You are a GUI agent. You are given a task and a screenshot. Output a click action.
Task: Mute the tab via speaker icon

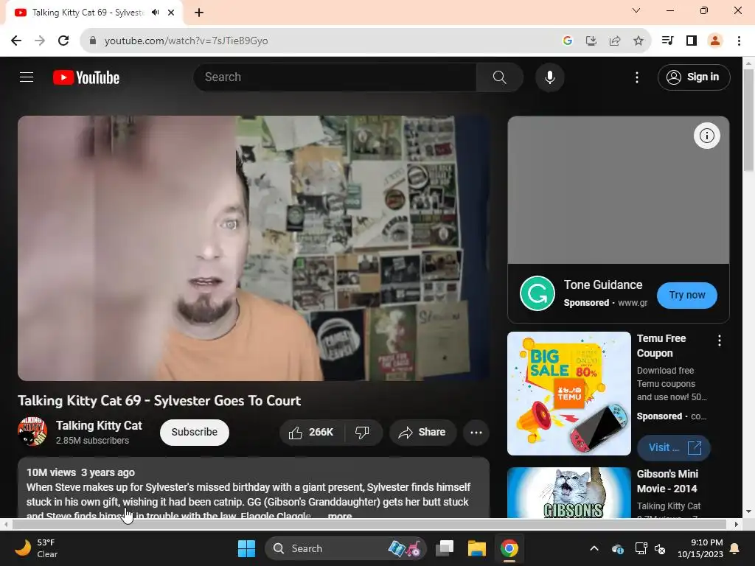[155, 13]
